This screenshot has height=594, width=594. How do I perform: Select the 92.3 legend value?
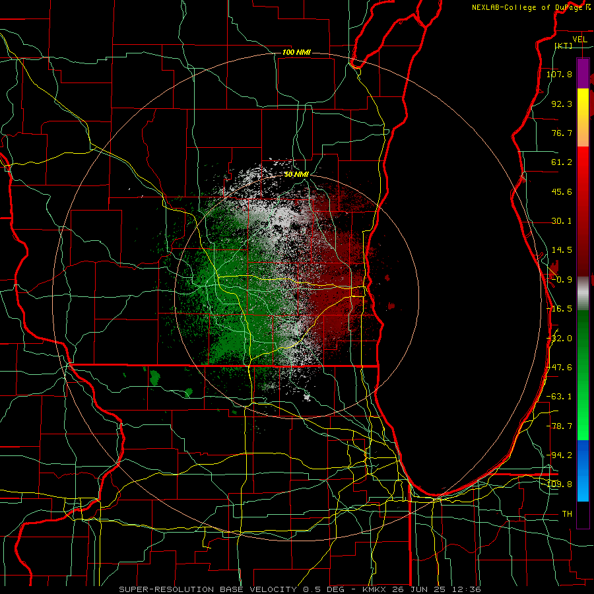point(562,104)
